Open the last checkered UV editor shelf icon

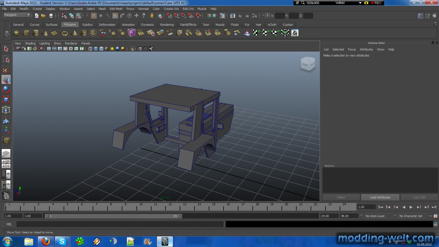point(295,33)
